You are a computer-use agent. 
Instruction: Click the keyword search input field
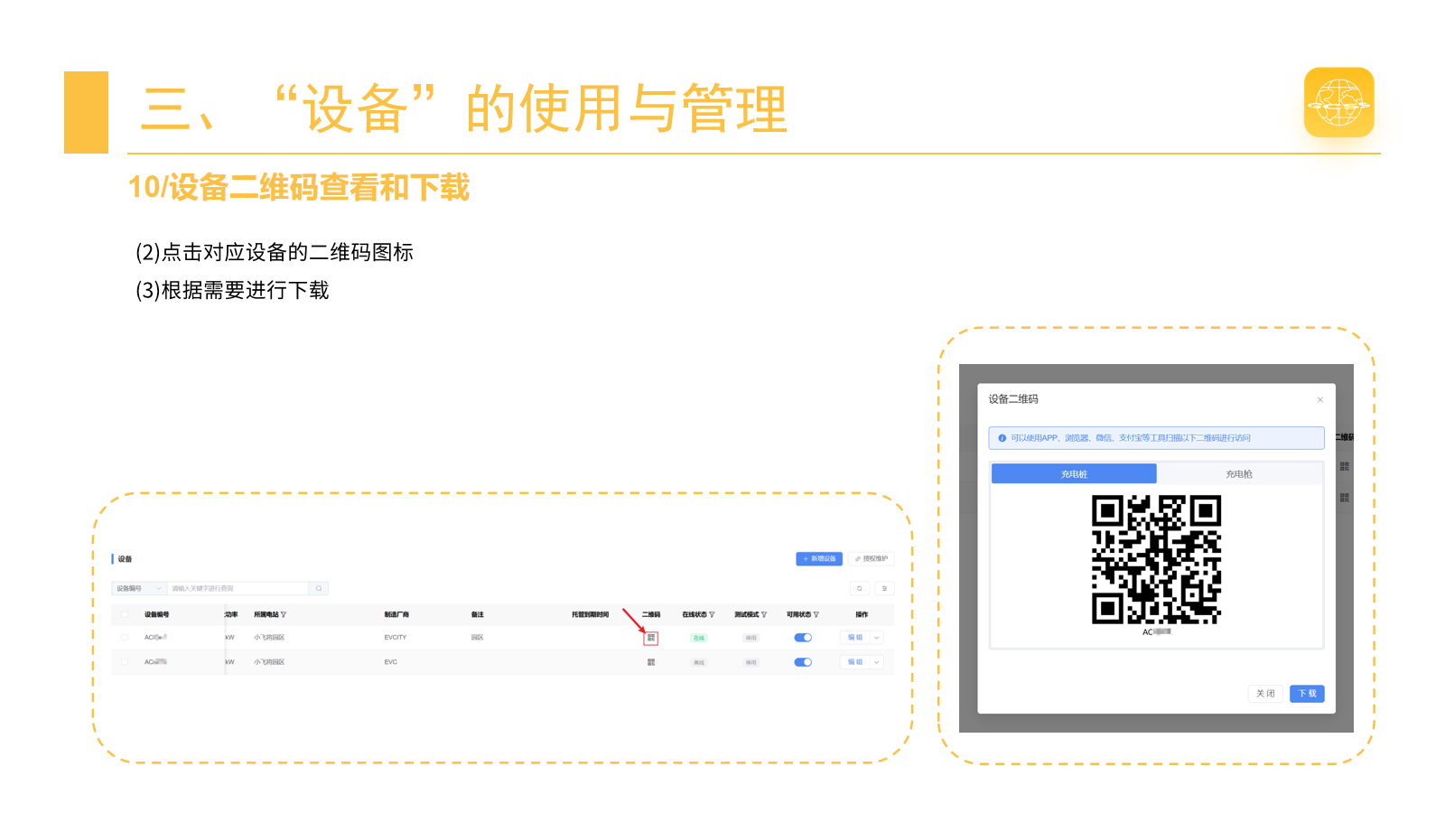(238, 588)
